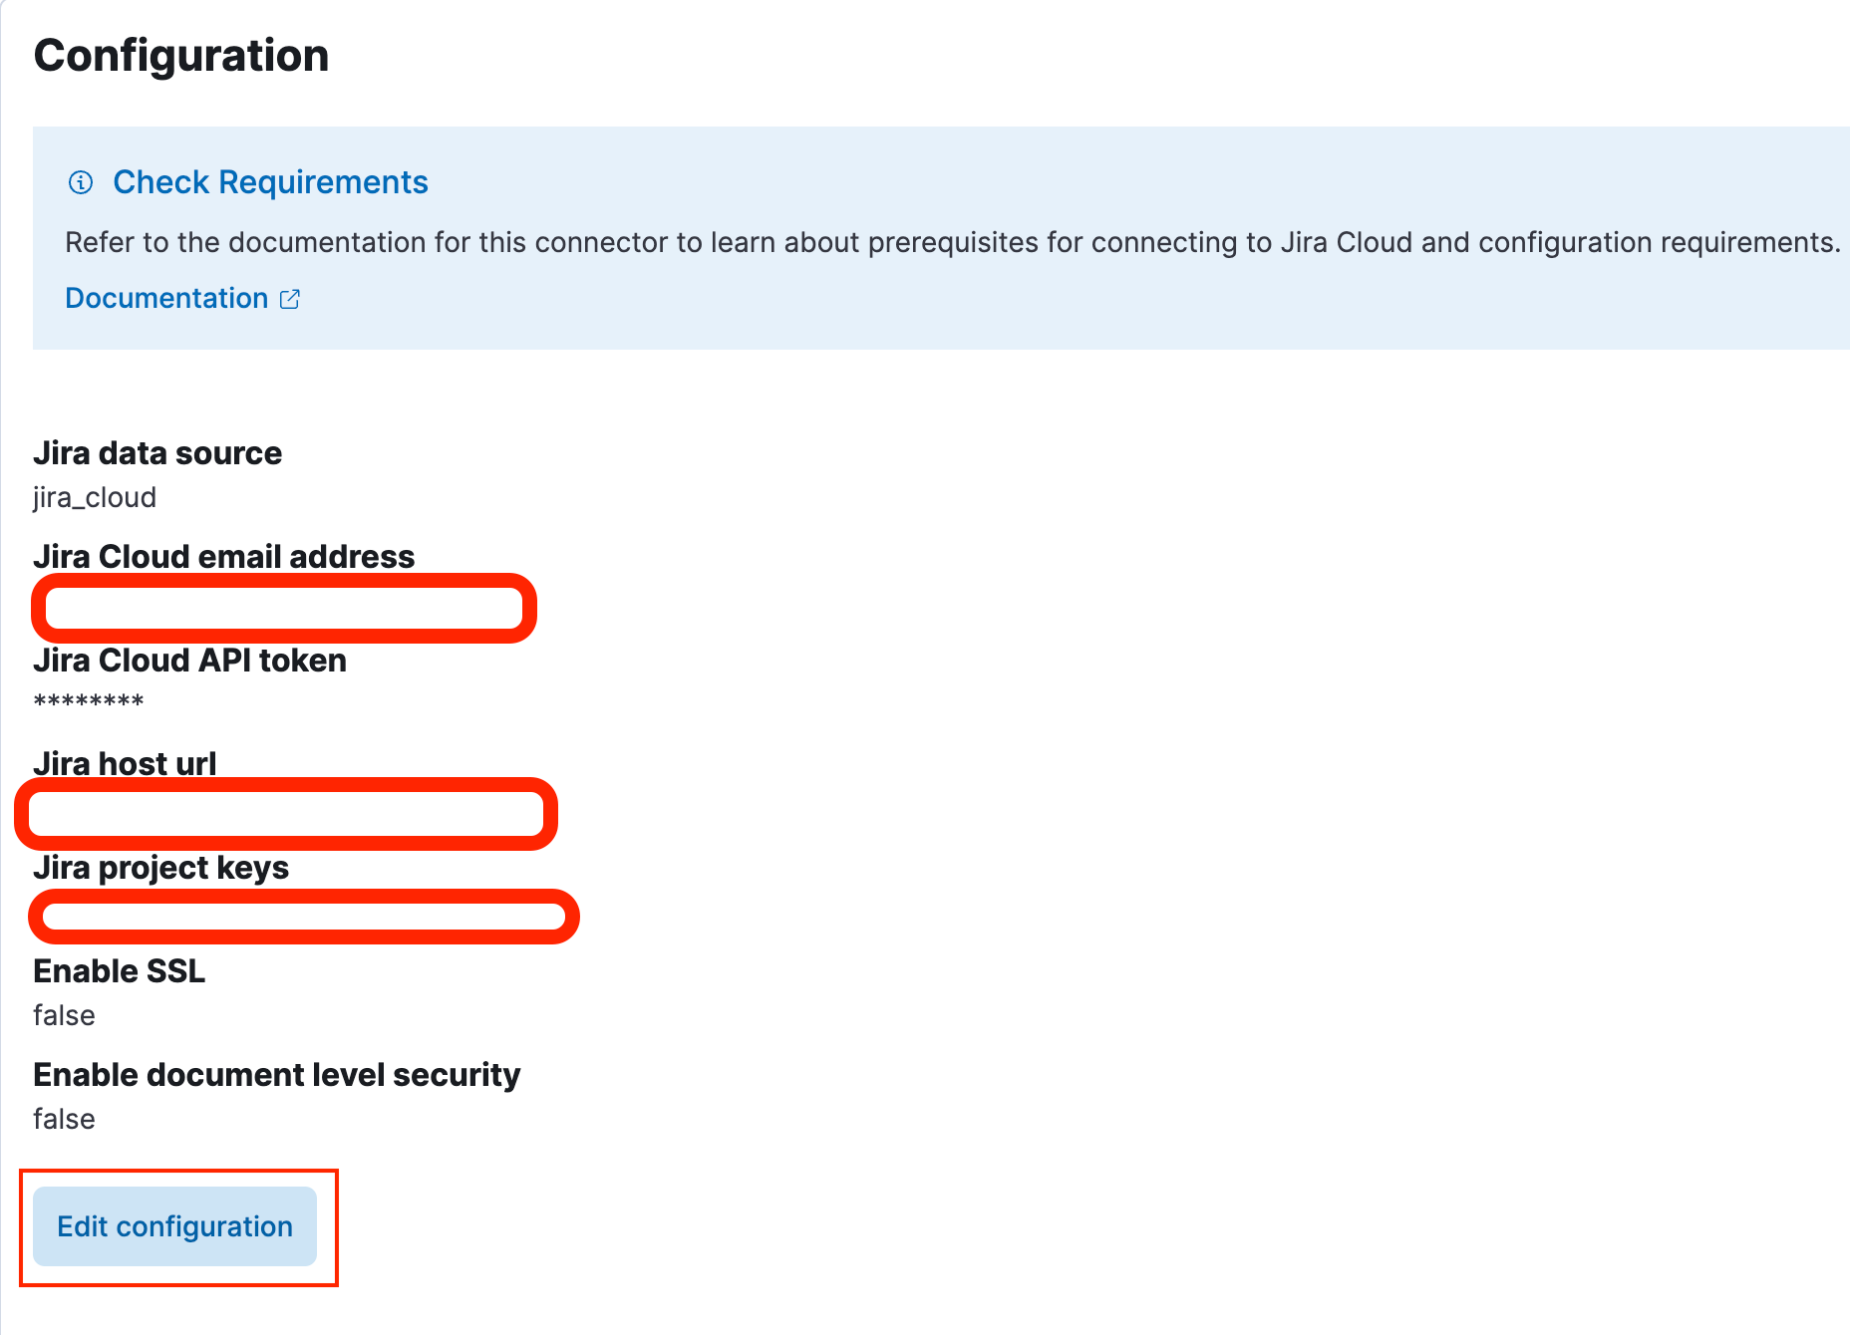The width and height of the screenshot is (1850, 1335).
Task: Click the Jira Cloud API token label
Action: click(x=189, y=660)
